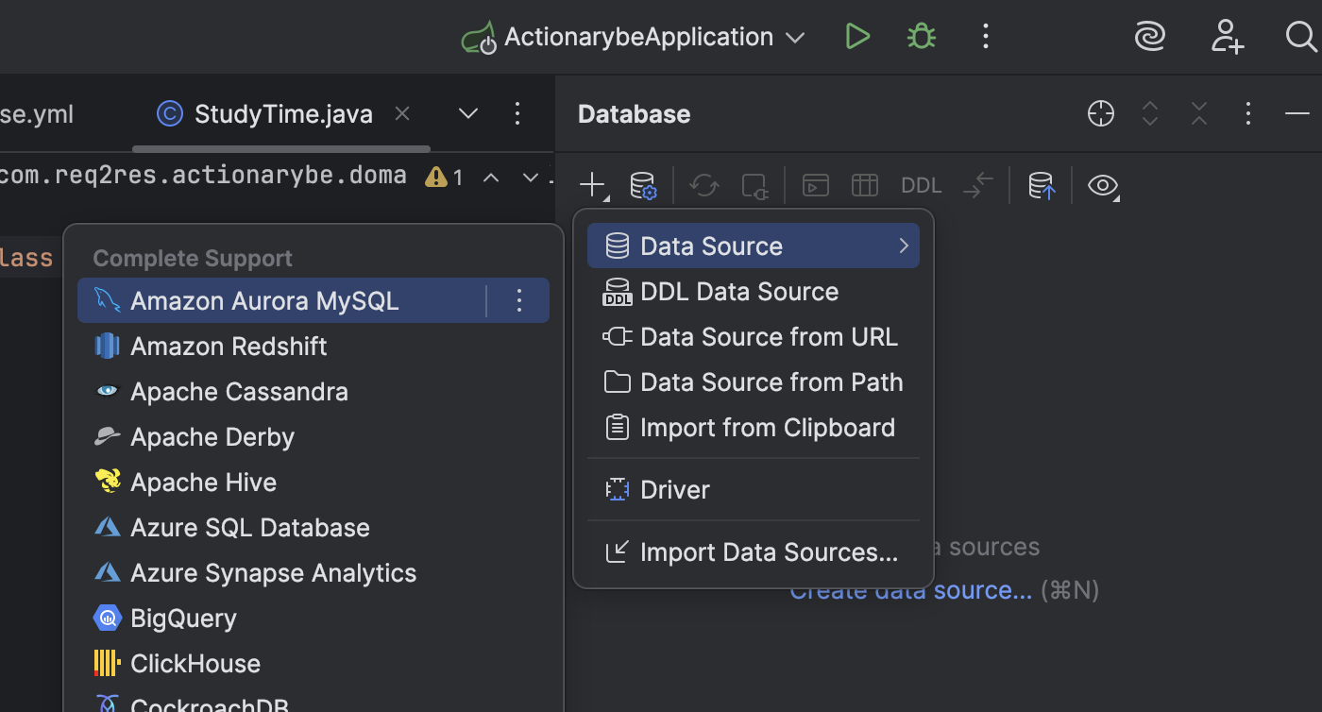Click Select Opened File target icon in Database
The width and height of the screenshot is (1322, 712).
[1101, 114]
